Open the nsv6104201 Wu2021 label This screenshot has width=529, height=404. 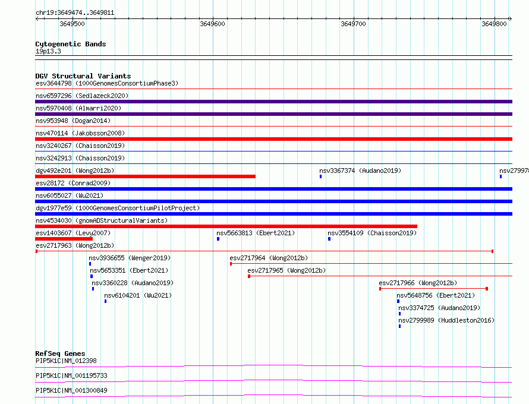(x=138, y=295)
